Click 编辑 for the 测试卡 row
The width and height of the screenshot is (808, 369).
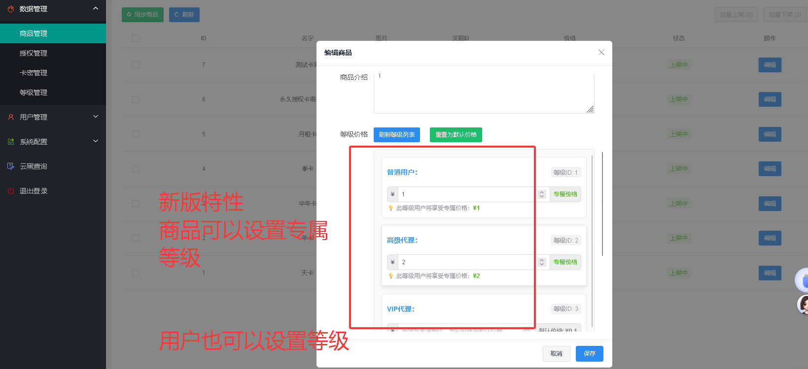770,65
